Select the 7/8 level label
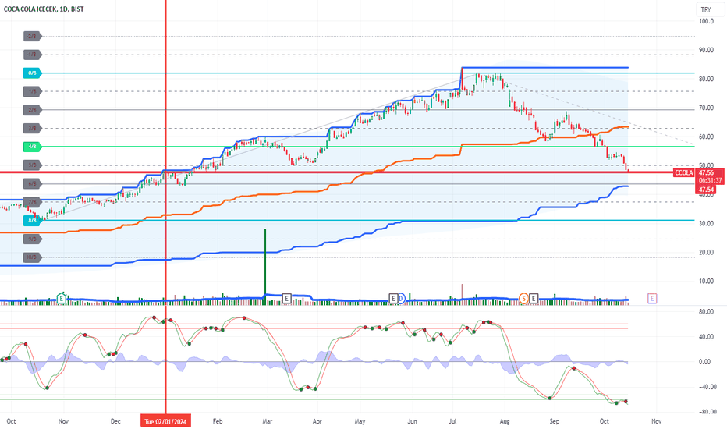 click(x=32, y=202)
